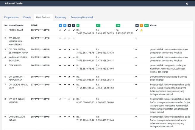Click the green PK column badge
Screen dimensions: 195x130
click(146, 25)
